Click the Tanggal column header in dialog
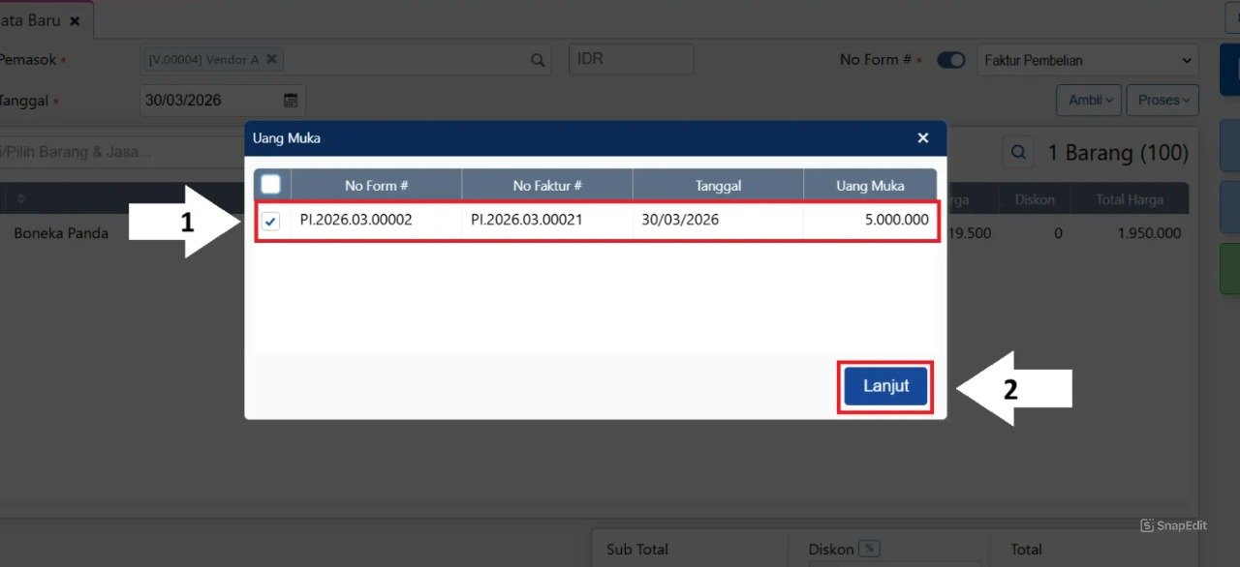This screenshot has height=567, width=1240. pyautogui.click(x=718, y=185)
